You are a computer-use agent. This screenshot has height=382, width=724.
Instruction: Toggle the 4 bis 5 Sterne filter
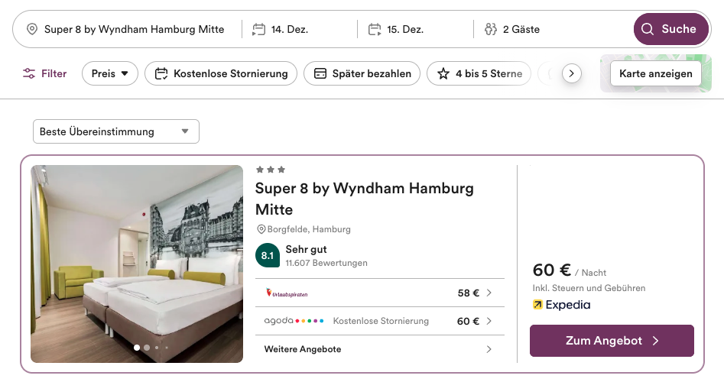click(x=479, y=73)
